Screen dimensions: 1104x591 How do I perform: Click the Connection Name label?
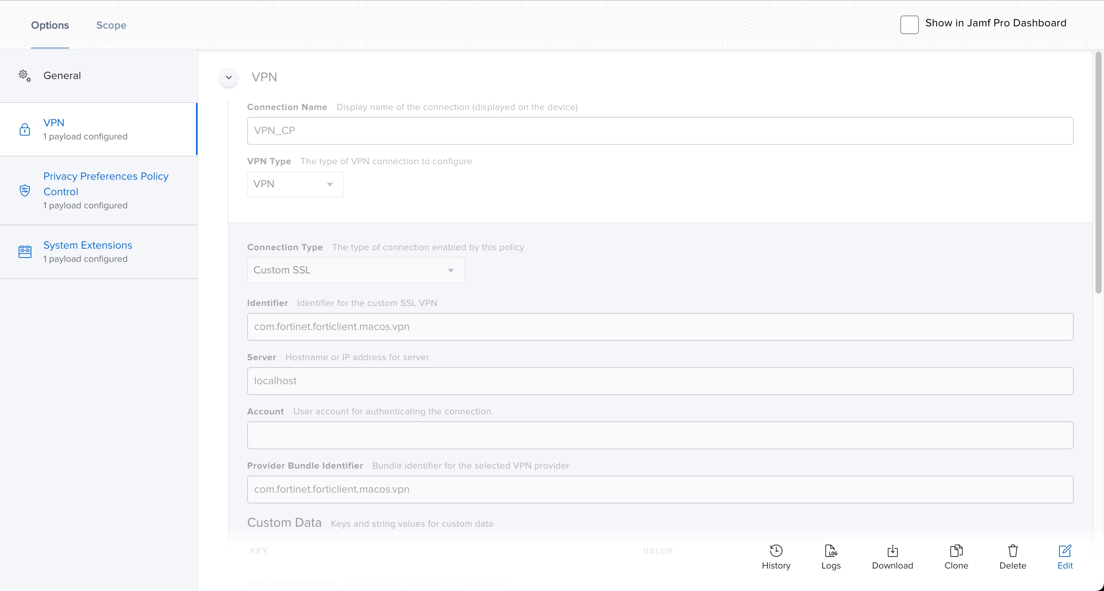pyautogui.click(x=287, y=107)
